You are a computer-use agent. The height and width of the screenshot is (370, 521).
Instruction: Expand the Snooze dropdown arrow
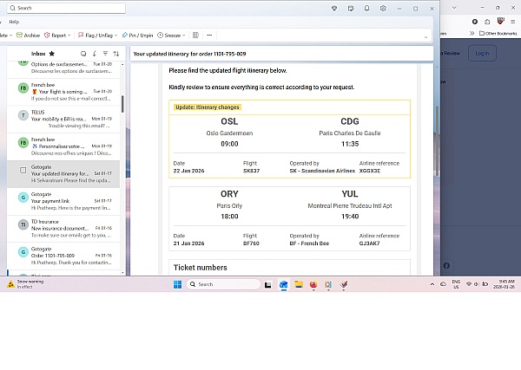pyautogui.click(x=185, y=36)
